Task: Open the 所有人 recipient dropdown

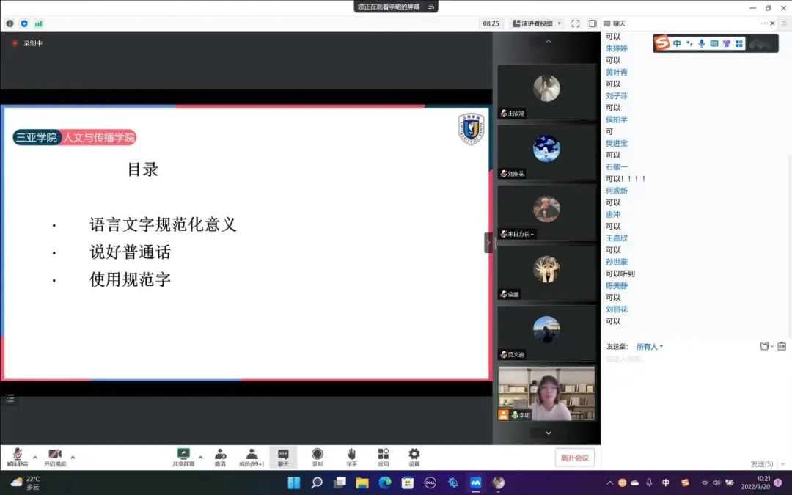Action: pyautogui.click(x=650, y=346)
